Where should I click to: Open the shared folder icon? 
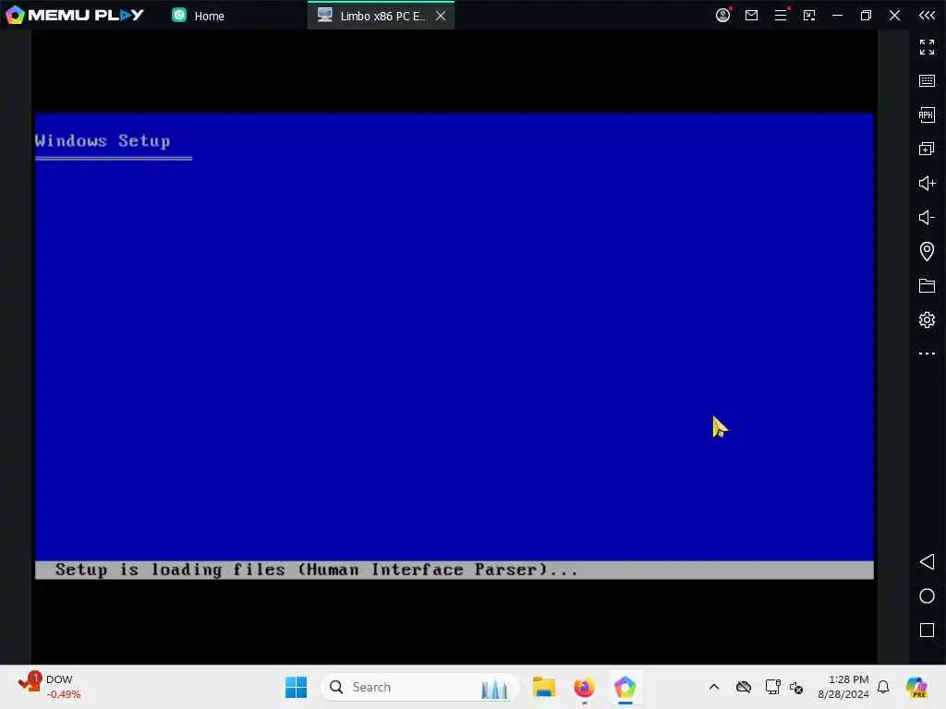[927, 285]
